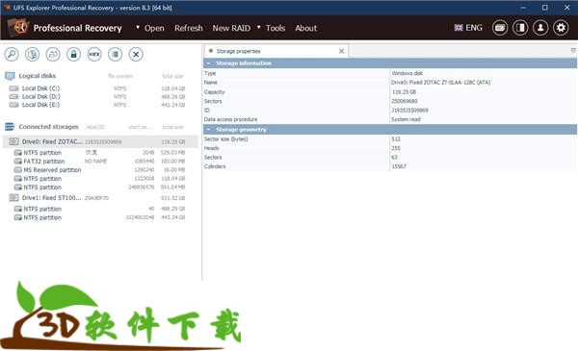Select the NTFS partition sized 118.04 GB
This screenshot has height=351, width=578.
point(99,179)
